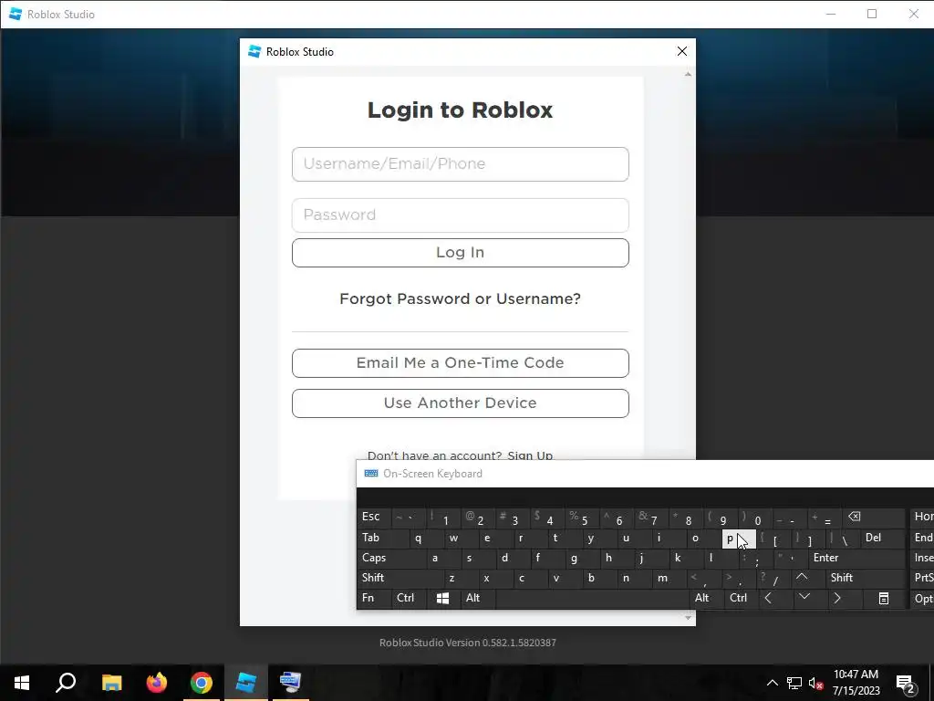
Task: Toggle right Ctrl key on On-Screen Keyboard
Action: (x=741, y=598)
